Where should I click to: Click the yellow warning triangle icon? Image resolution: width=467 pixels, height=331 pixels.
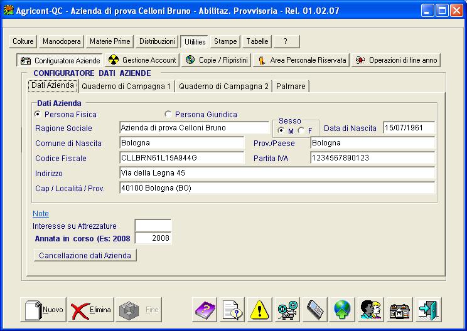[259, 310]
